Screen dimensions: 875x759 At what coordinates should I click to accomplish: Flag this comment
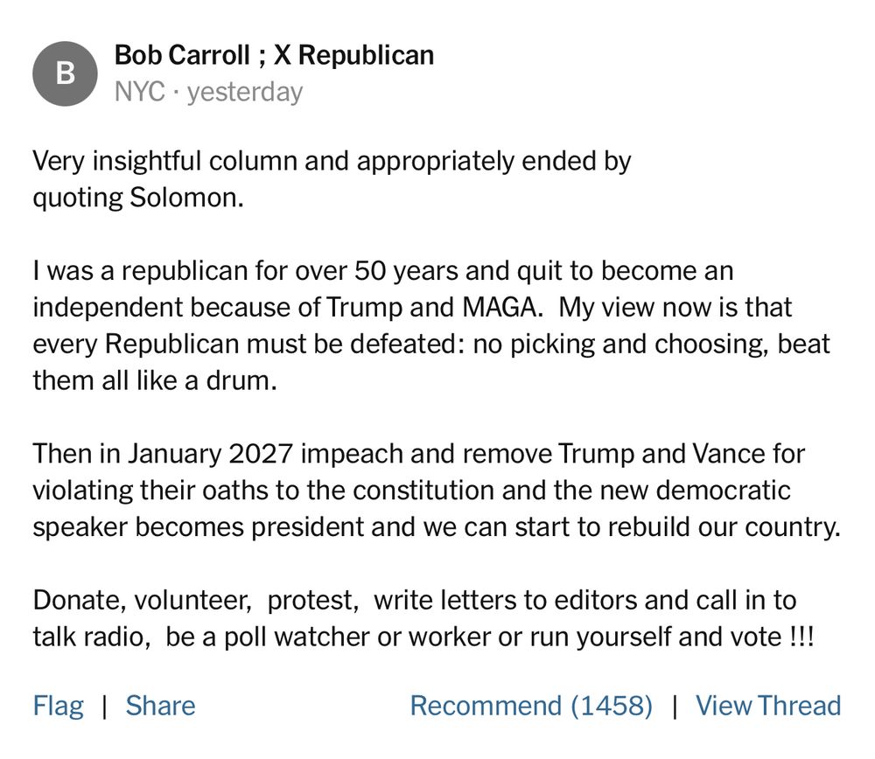pyautogui.click(x=58, y=706)
